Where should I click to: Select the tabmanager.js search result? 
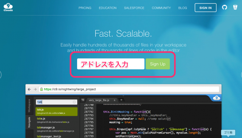pyautogui.click(x=56, y=129)
